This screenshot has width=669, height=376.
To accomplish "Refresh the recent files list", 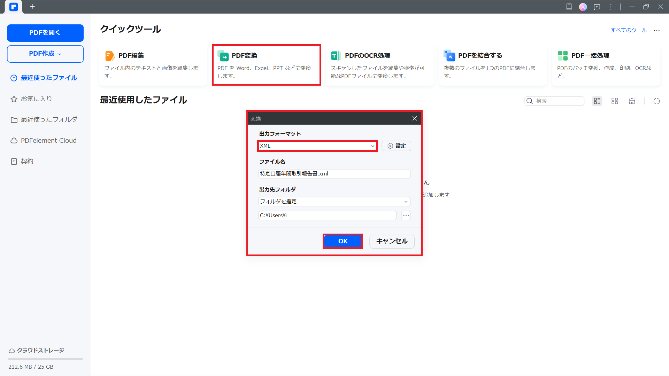I will coord(657,101).
